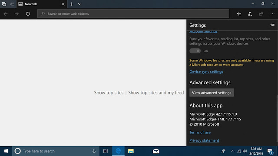278x156 pixels.
Task: Open File Explorer from taskbar
Action: [x=131, y=151]
